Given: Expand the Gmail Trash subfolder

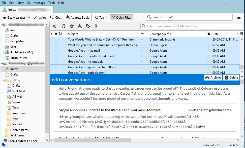Looking at the screenshot, I should [x=6, y=108].
